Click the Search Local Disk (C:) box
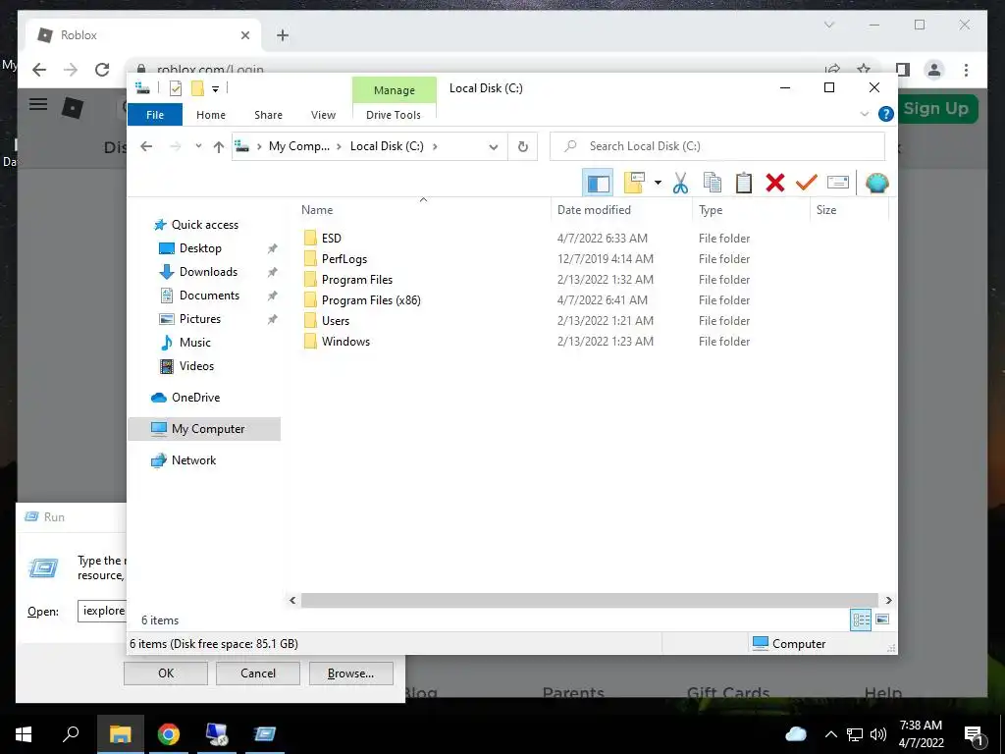The width and height of the screenshot is (1005, 754). [x=717, y=146]
